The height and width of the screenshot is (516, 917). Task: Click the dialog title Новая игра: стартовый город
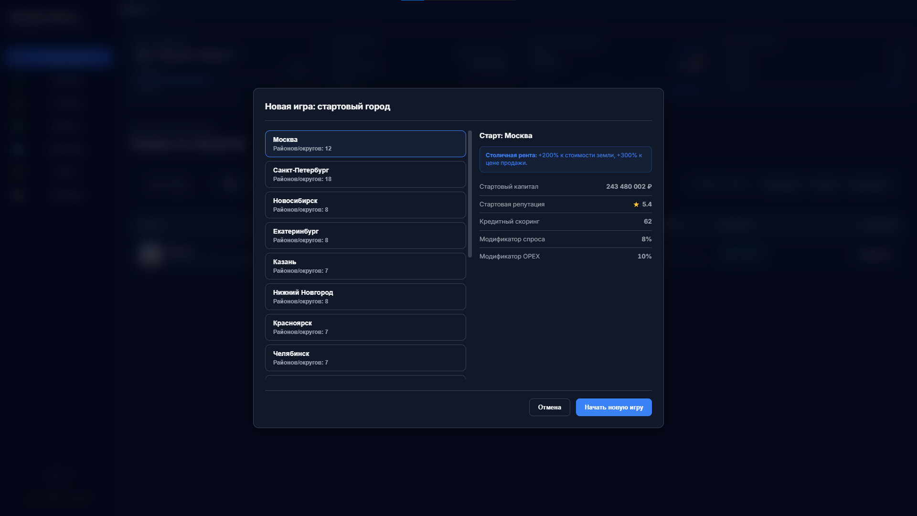(328, 107)
